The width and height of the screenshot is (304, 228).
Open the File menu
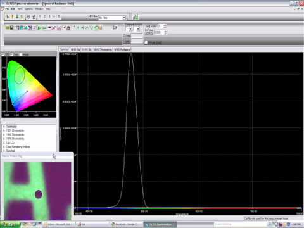click(7, 9)
